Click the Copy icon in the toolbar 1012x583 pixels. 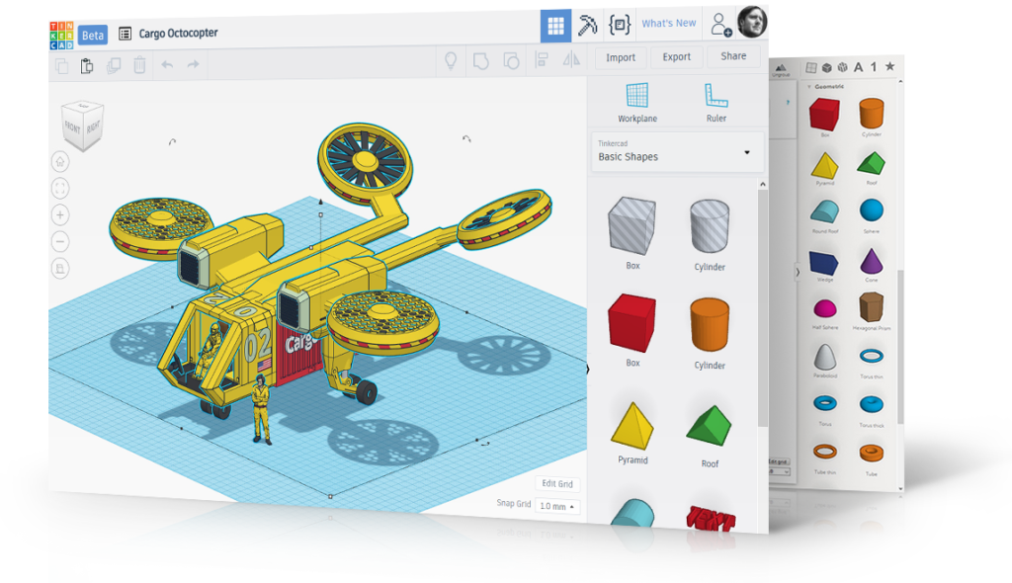62,66
